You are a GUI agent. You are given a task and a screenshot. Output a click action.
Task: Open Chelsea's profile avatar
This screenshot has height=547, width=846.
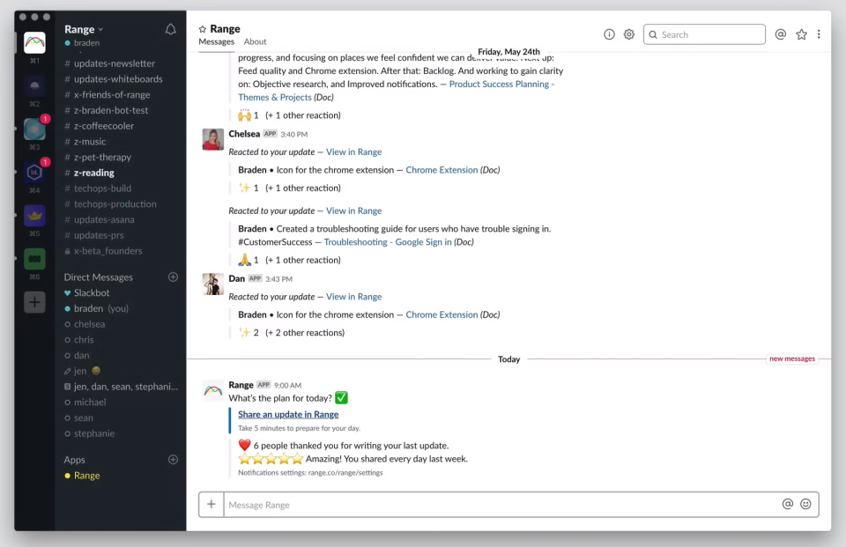[x=213, y=139]
